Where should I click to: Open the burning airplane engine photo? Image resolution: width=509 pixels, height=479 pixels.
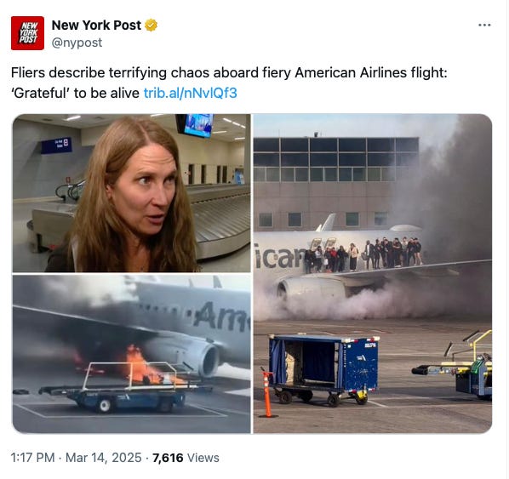(131, 354)
